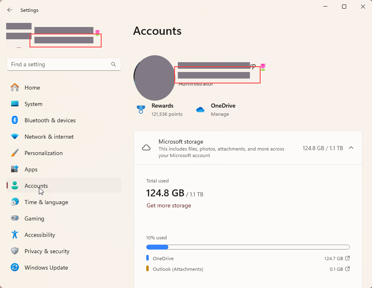Click the 124.7 GB value
Image resolution: width=372 pixels, height=288 pixels.
[x=333, y=259]
